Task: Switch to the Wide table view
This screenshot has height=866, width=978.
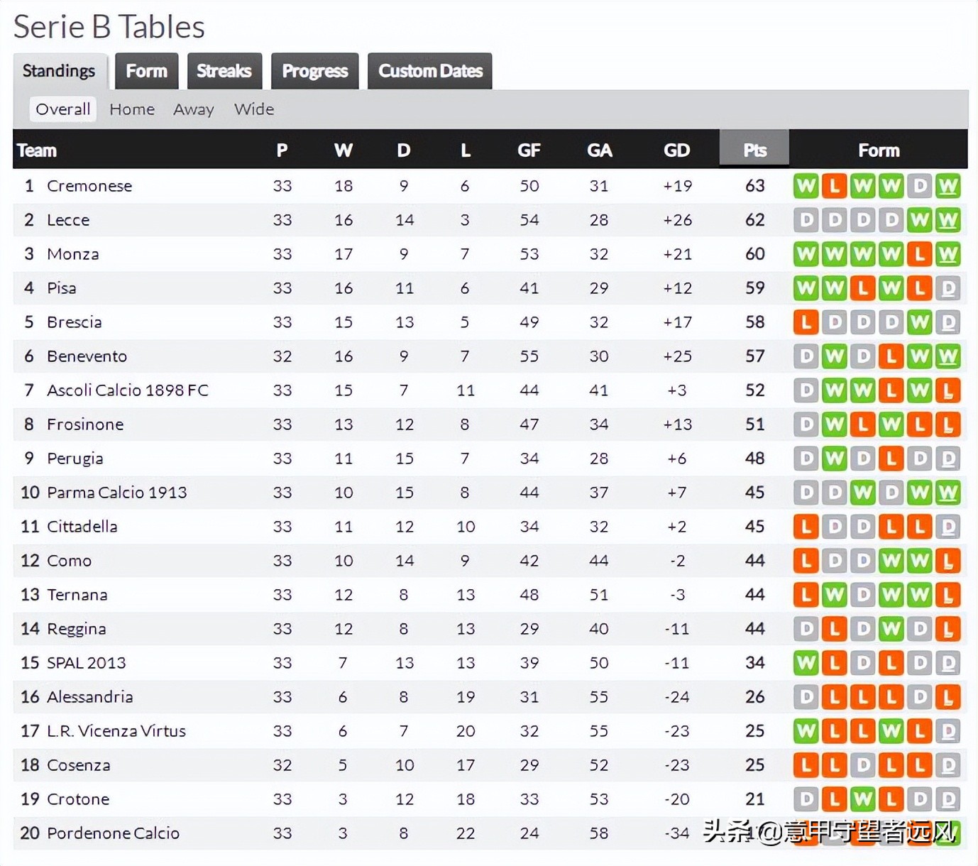Action: click(x=254, y=109)
